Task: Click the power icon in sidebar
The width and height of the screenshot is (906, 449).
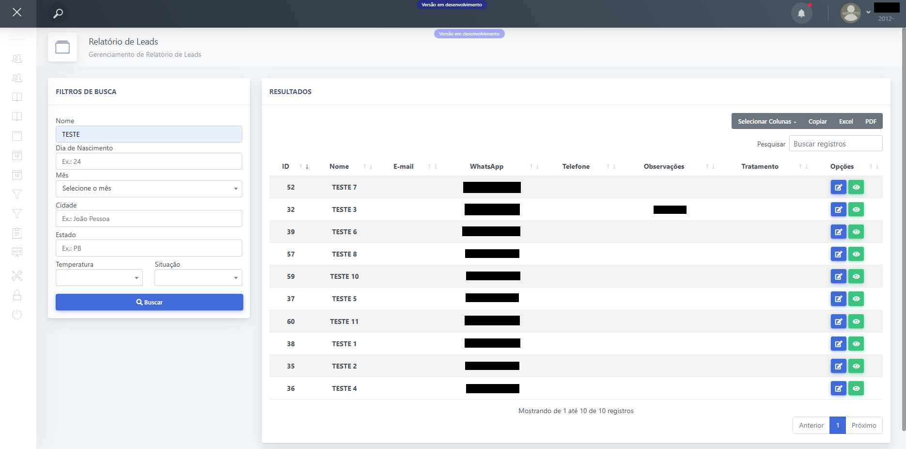Action: pyautogui.click(x=17, y=315)
